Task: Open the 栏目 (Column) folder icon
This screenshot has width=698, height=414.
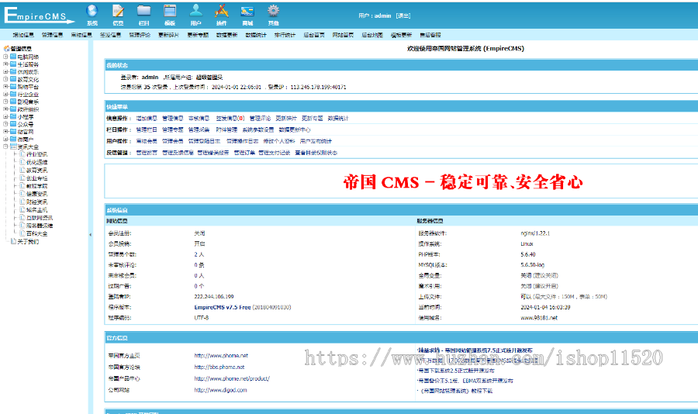Action: 143,11
